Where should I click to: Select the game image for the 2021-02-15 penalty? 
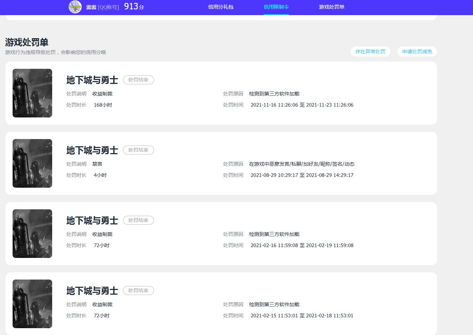32,304
